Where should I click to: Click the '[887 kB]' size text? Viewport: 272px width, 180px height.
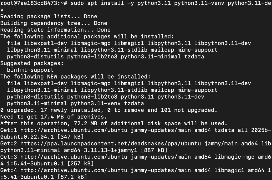[154, 150]
